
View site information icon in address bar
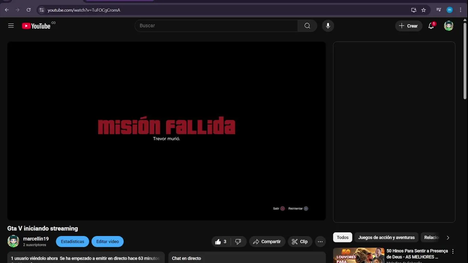pos(41,10)
